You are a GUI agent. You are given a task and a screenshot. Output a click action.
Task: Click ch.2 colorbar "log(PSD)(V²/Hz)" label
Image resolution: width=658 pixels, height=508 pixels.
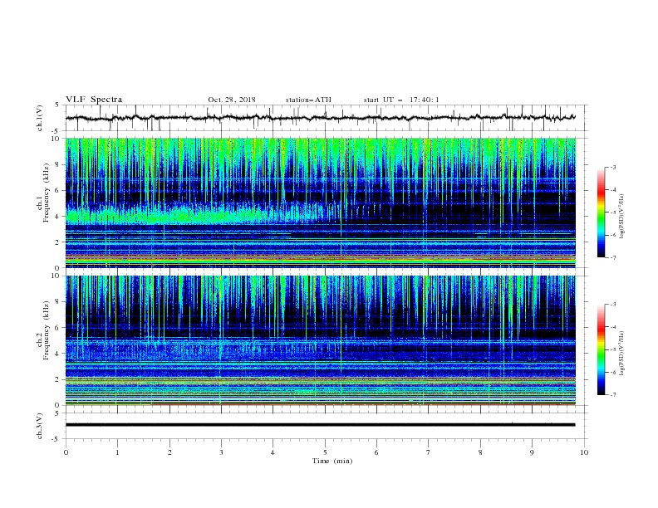622,354
